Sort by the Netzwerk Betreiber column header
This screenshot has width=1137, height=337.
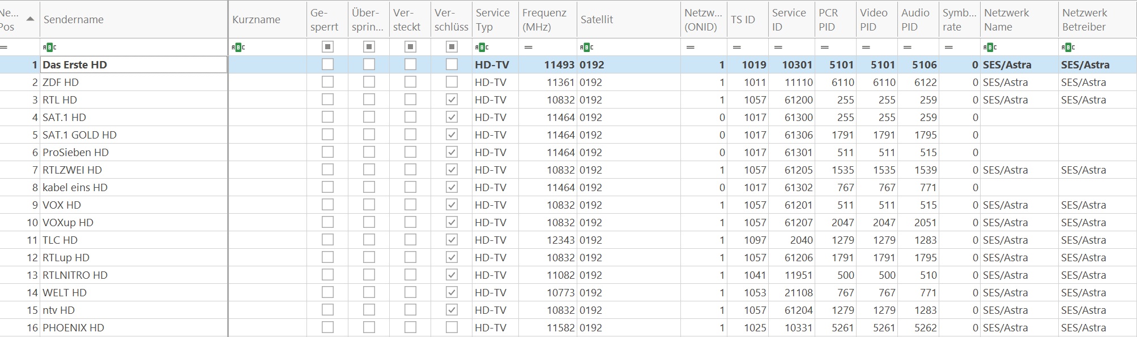pos(1097,19)
